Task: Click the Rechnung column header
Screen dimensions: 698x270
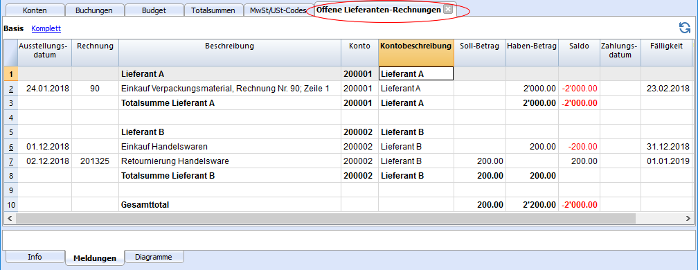Action: pos(95,53)
